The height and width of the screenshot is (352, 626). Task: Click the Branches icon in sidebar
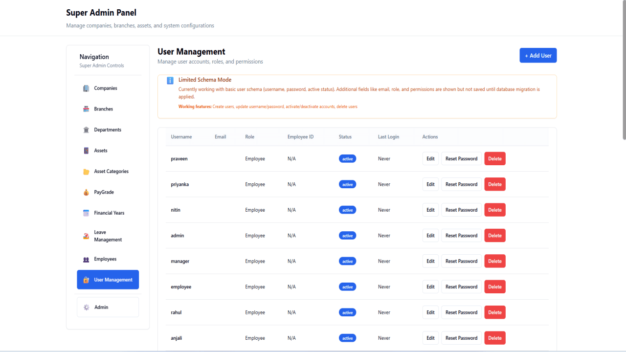(86, 109)
